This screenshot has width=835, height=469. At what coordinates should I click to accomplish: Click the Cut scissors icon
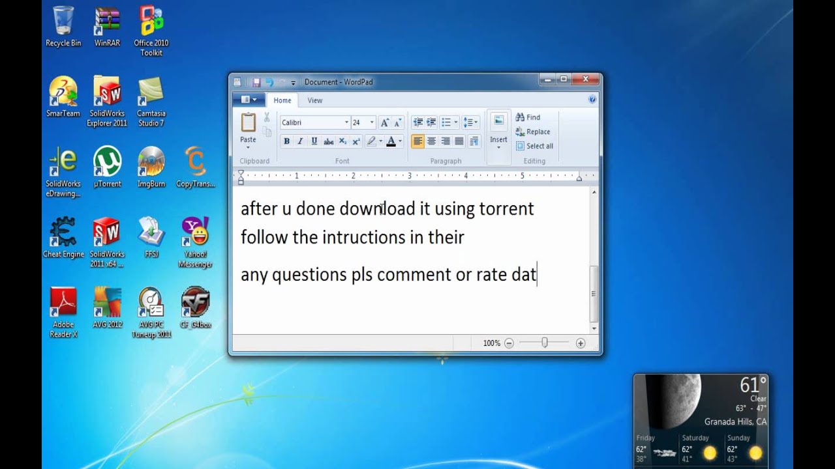pyautogui.click(x=267, y=117)
